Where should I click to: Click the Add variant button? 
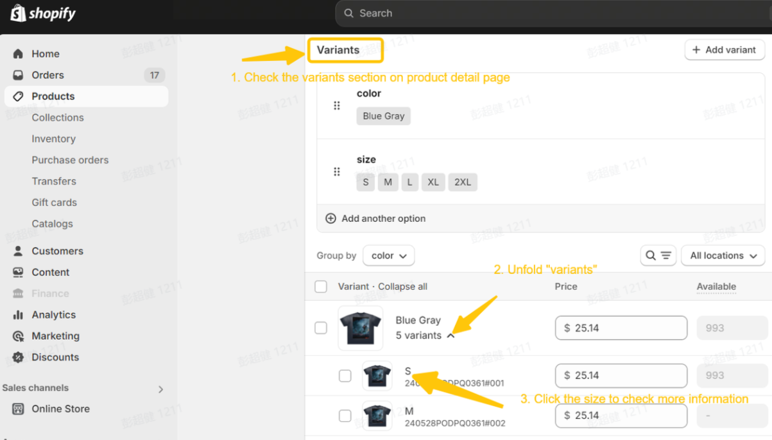(x=724, y=49)
